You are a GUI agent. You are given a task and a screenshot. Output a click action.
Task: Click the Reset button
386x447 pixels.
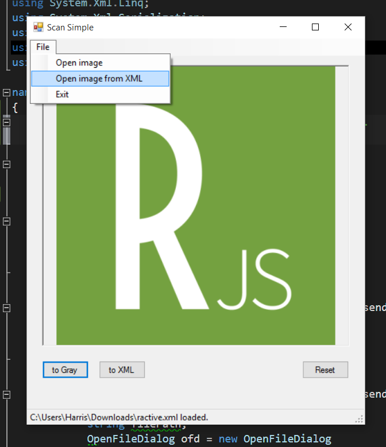(325, 370)
